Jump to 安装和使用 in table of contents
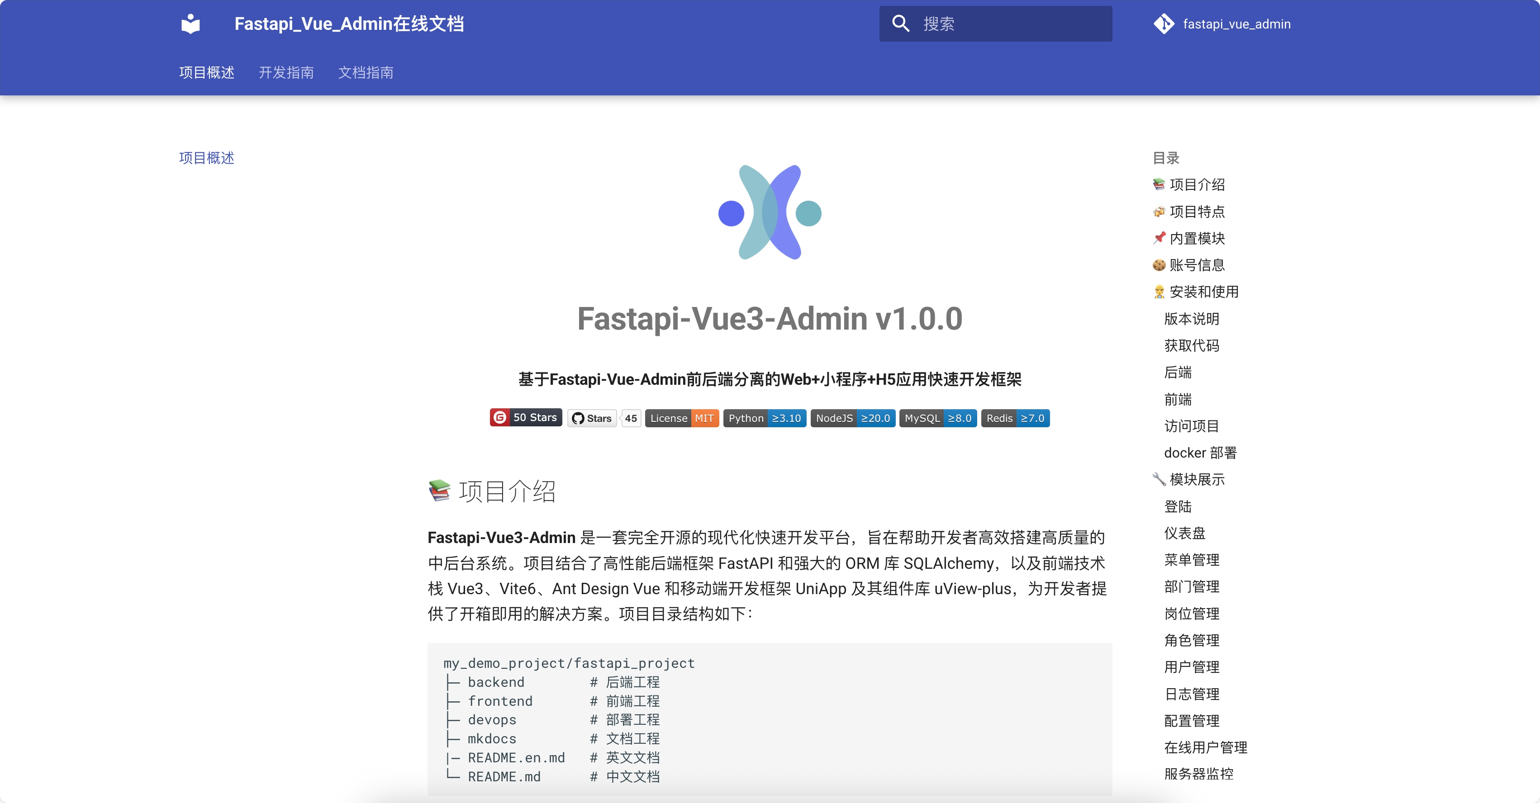 1196,292
